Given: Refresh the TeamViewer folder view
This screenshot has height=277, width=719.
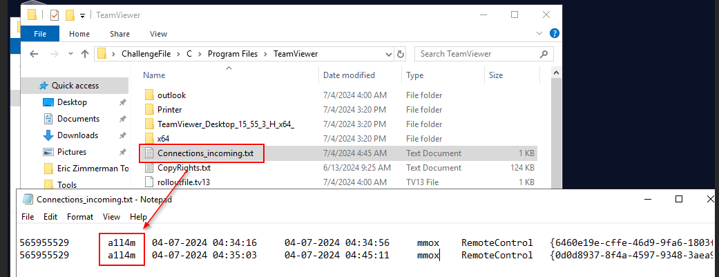Looking at the screenshot, I should 401,53.
